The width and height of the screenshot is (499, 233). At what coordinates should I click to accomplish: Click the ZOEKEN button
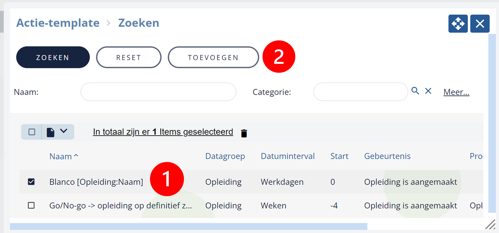(x=53, y=57)
